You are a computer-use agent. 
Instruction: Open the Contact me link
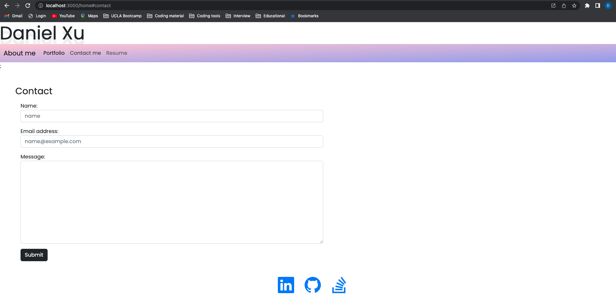85,53
